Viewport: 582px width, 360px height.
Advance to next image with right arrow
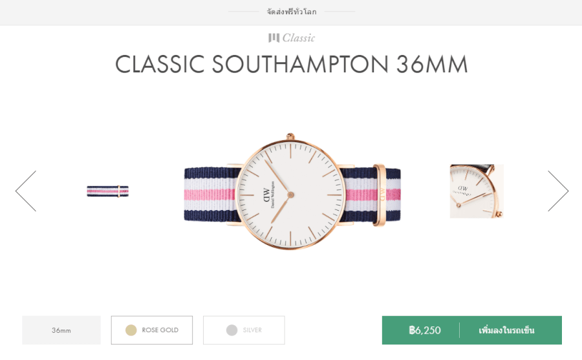click(x=557, y=191)
